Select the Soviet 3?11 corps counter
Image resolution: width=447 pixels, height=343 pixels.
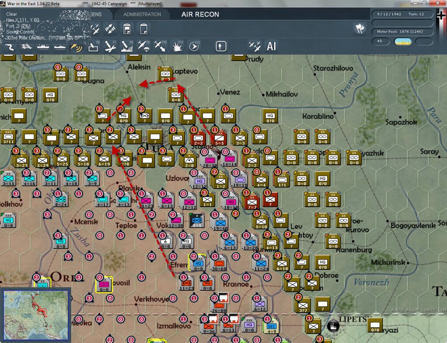(8, 137)
